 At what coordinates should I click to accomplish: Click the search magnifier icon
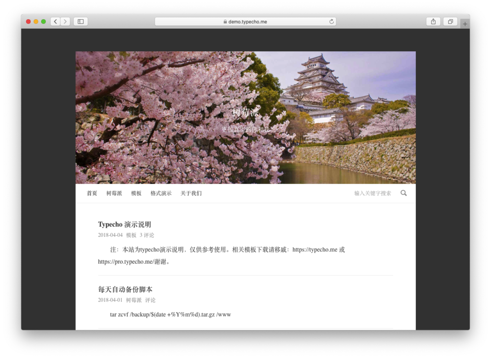[403, 193]
